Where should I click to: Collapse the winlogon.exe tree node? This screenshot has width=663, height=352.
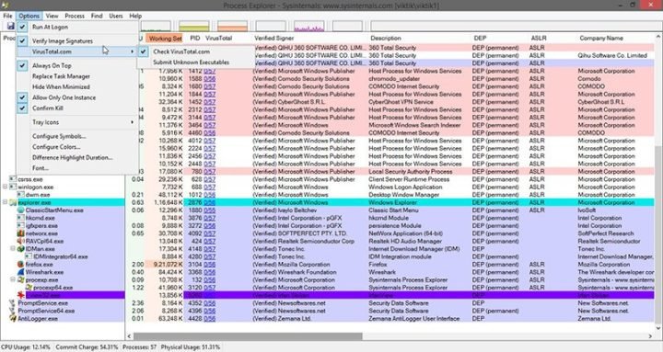click(x=6, y=187)
